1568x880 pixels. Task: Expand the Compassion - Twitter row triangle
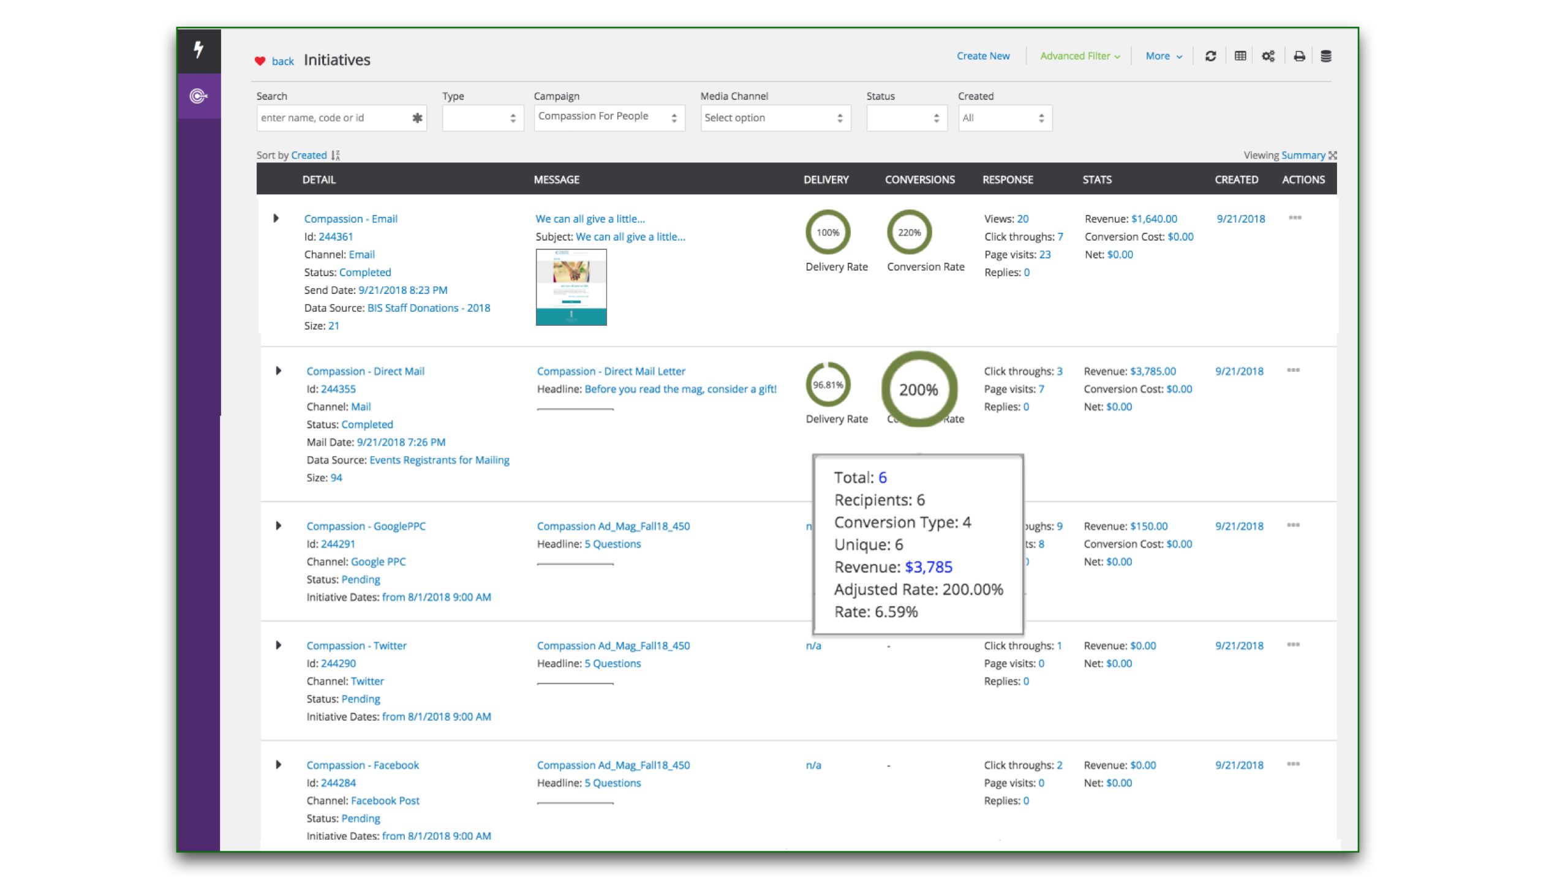(278, 645)
